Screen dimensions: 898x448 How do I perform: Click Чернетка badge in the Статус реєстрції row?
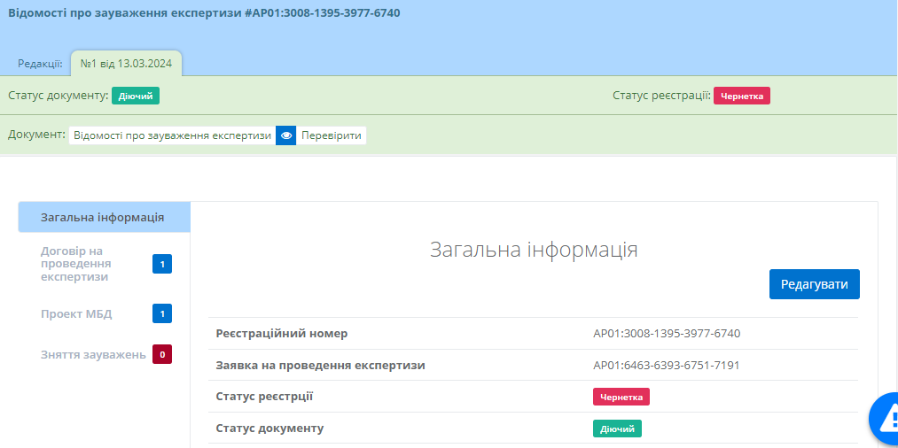[x=621, y=397]
